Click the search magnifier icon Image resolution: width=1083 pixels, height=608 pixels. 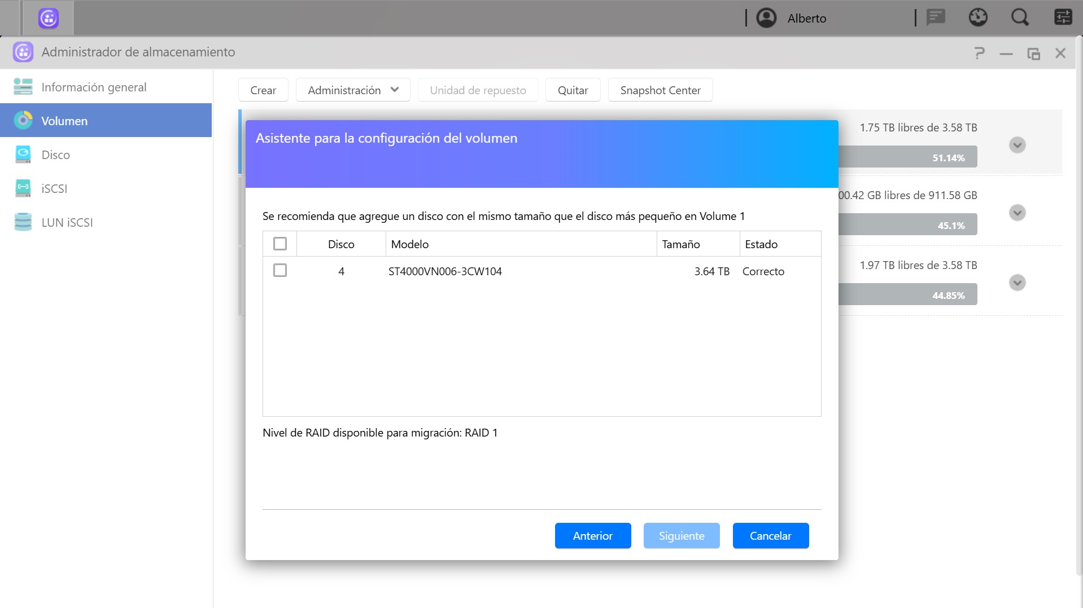point(1020,18)
